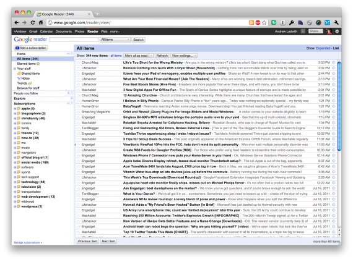Click the Search button
This screenshot has height=259, width=353.
pyautogui.click(x=138, y=40)
